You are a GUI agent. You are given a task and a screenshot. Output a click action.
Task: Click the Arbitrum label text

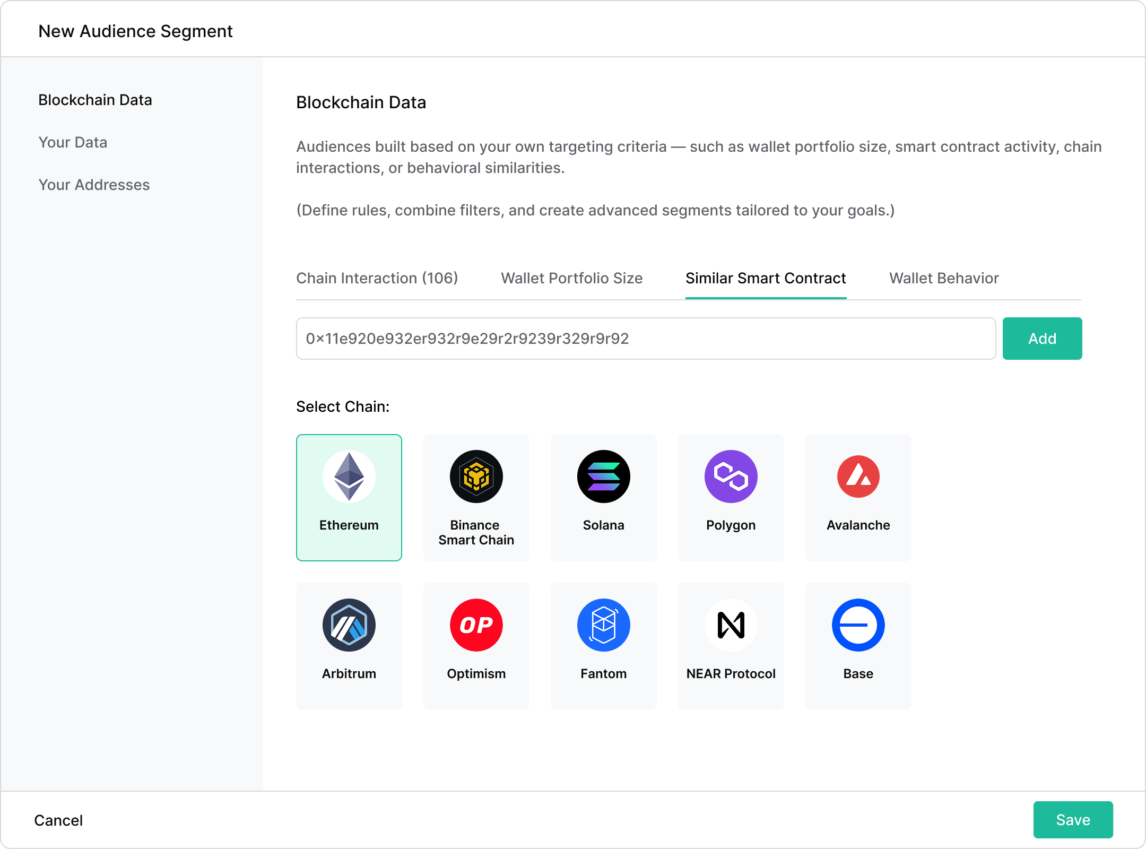pos(349,674)
